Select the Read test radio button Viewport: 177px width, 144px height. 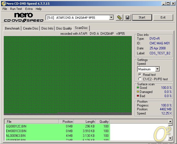click(140, 74)
